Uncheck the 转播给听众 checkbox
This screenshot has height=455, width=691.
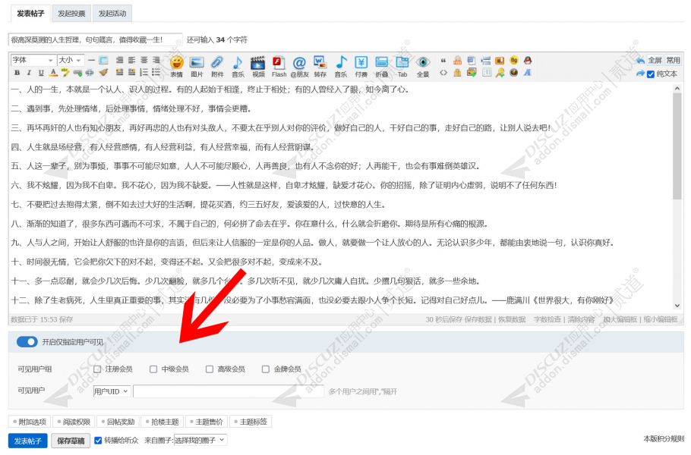[x=98, y=440]
